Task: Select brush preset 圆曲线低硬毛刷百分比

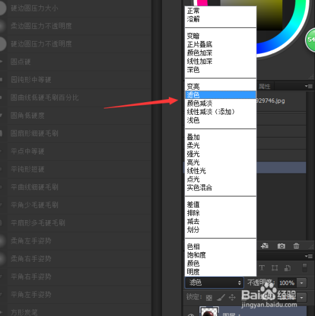Action: (x=76, y=98)
